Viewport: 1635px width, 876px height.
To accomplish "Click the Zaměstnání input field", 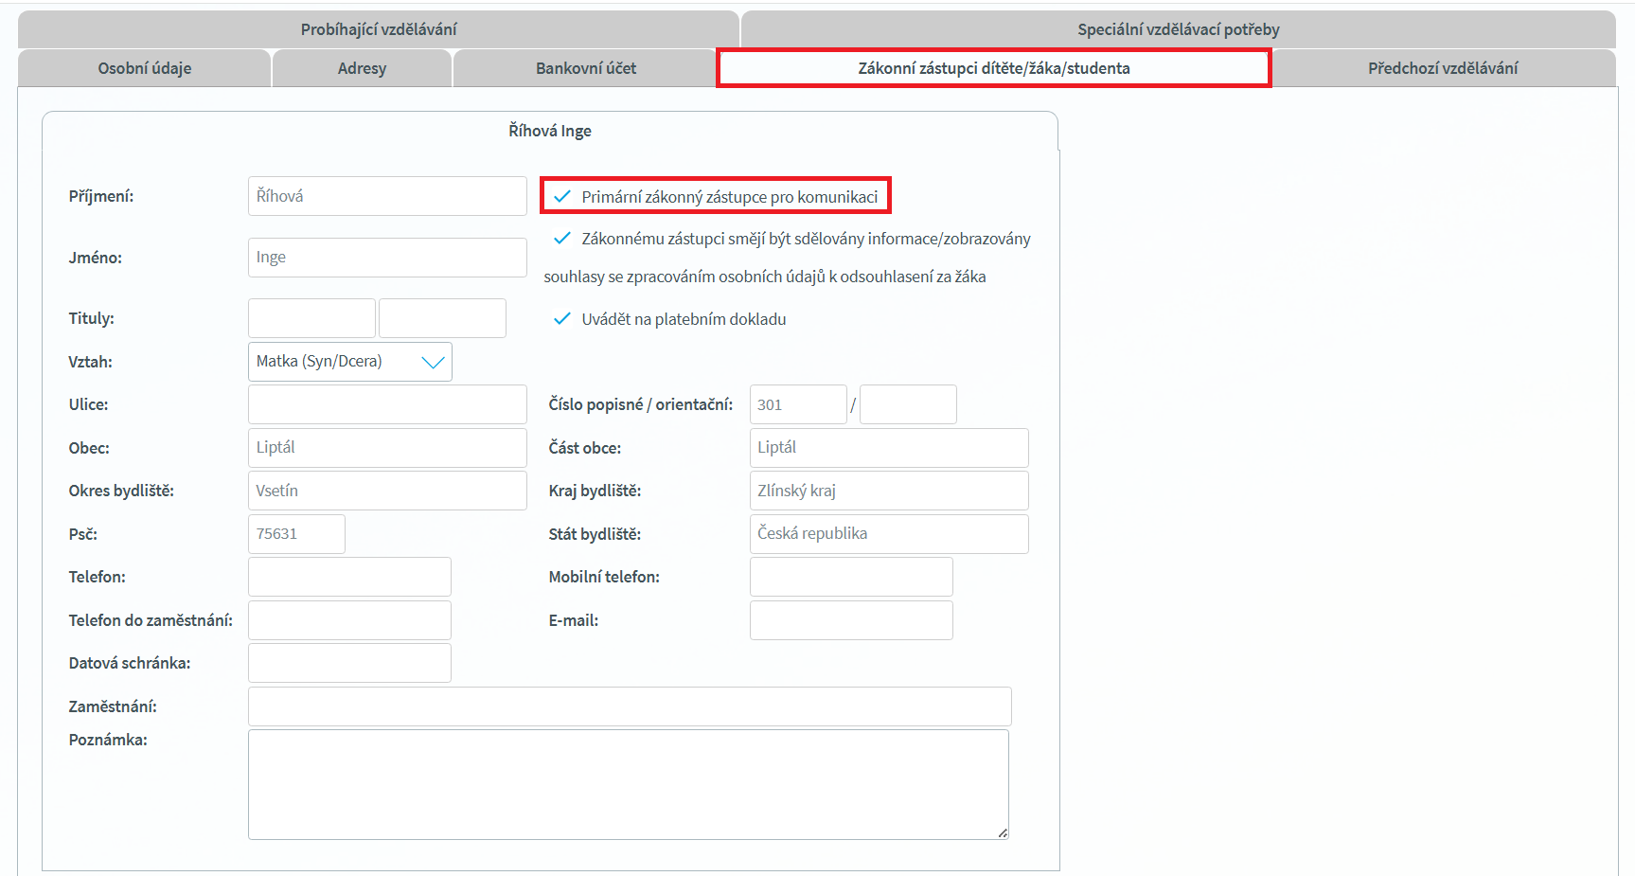I will tap(629, 706).
